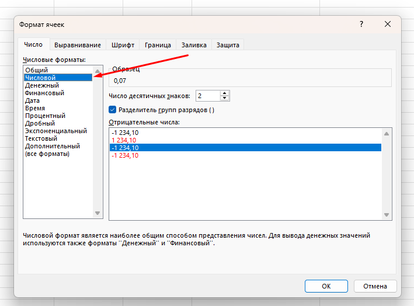Image resolution: width=414 pixels, height=306 pixels.
Task: Choose Денежный in number formats list
Action: [41, 85]
